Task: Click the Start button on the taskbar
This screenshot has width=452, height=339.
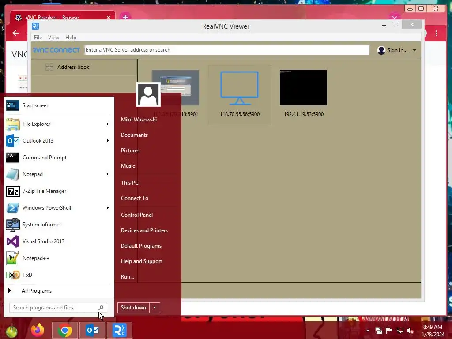Action: 11,331
